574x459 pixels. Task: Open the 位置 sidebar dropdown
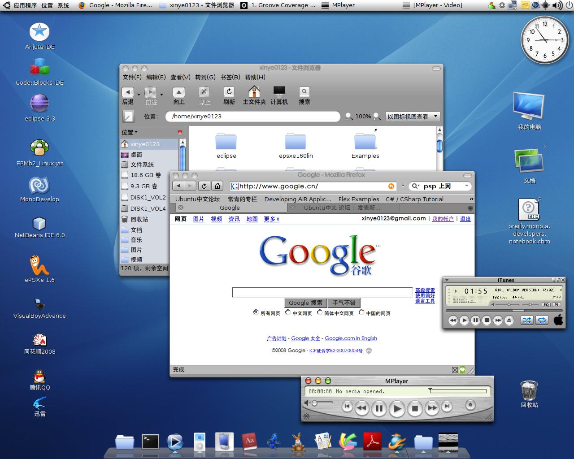tap(130, 132)
